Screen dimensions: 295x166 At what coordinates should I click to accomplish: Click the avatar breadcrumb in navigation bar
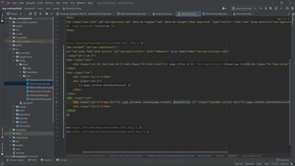[x=56, y=8]
